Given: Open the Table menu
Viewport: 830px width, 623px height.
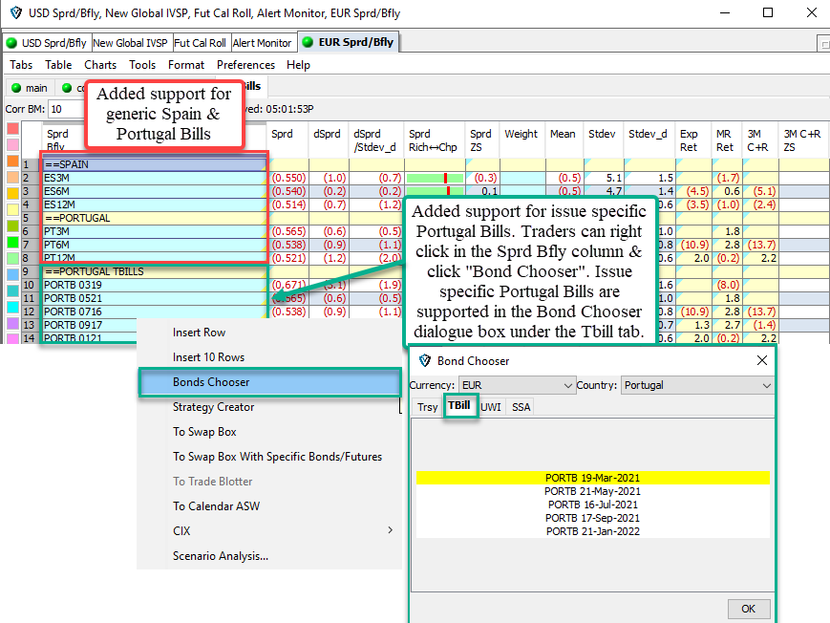Looking at the screenshot, I should click(x=58, y=65).
